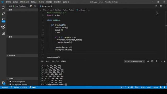Click the terminal scrollbar thumb
The image size is (167, 94).
point(166,84)
